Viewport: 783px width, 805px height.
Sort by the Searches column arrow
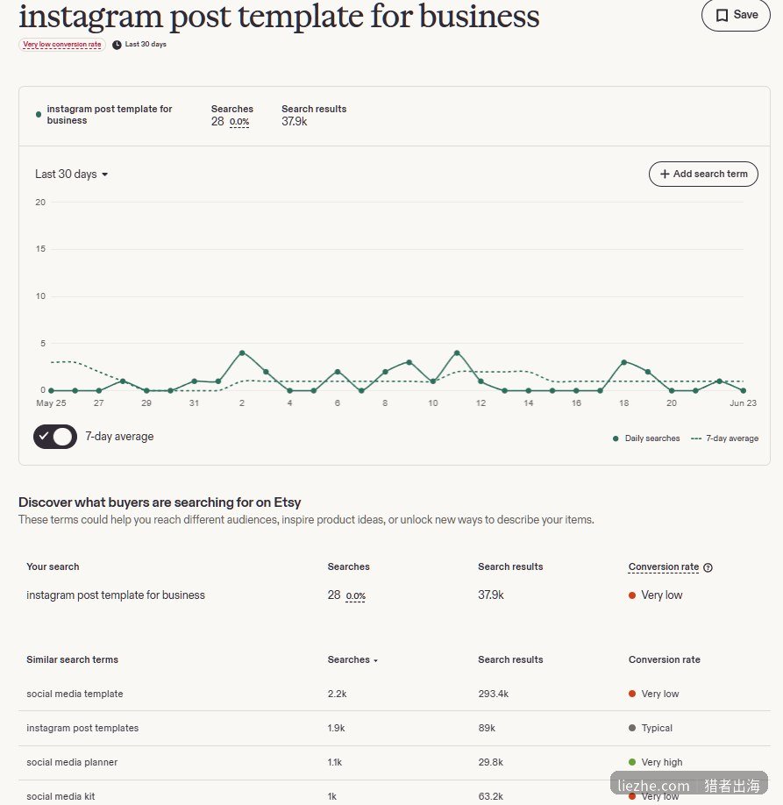376,660
